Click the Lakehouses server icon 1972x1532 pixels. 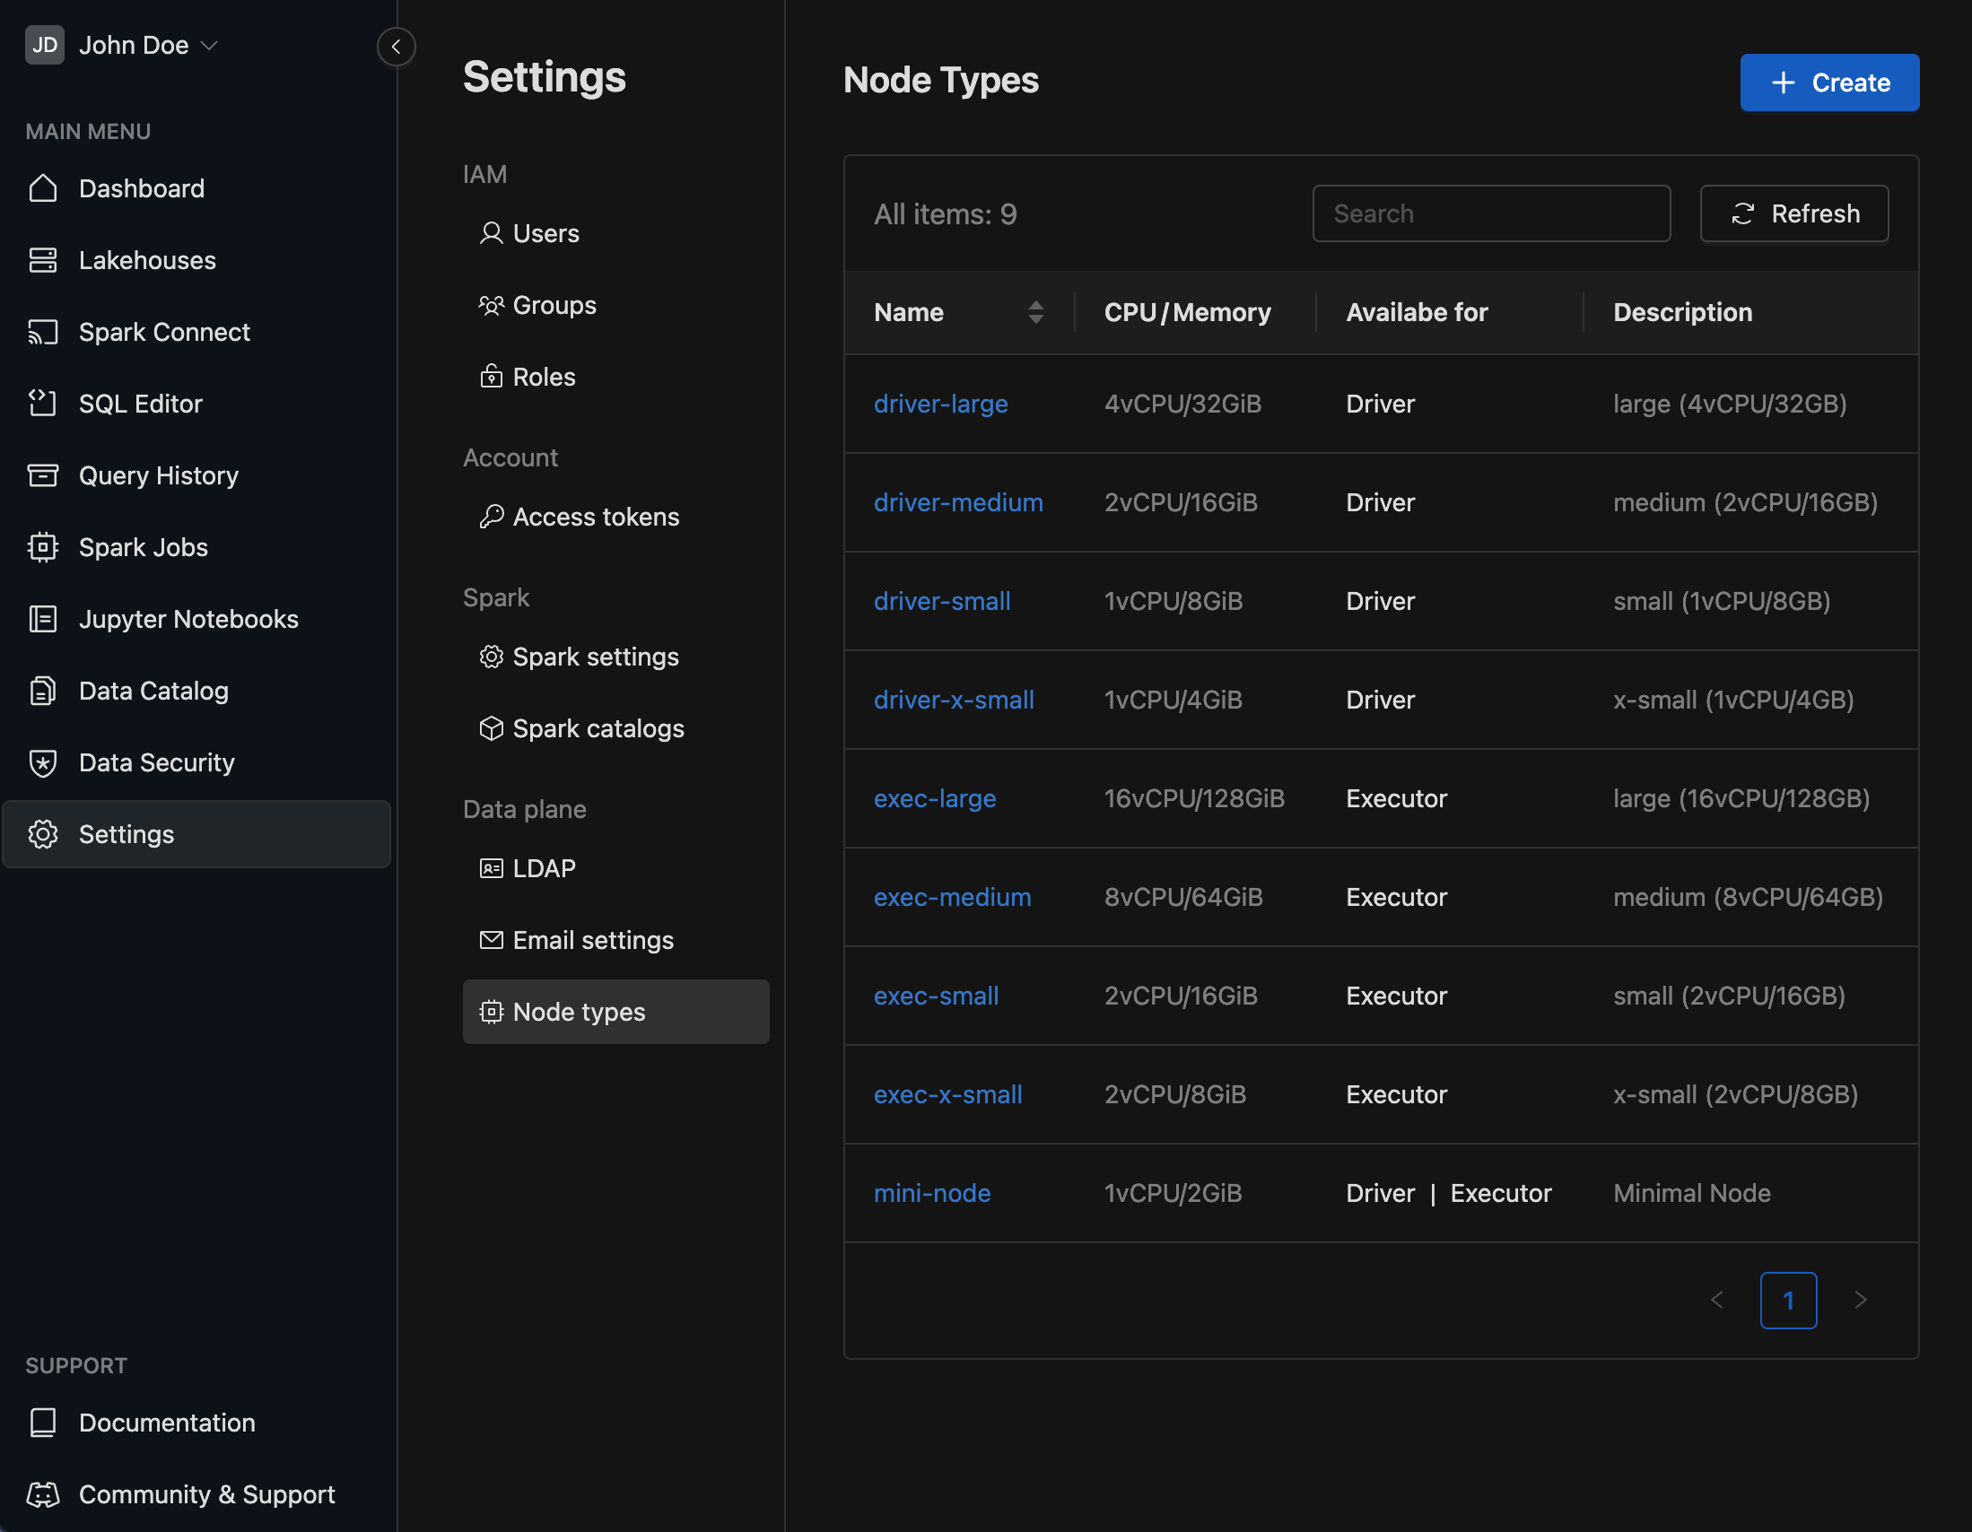pyautogui.click(x=42, y=260)
